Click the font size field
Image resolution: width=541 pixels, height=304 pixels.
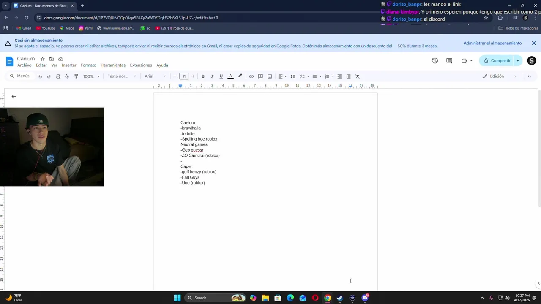point(184,76)
